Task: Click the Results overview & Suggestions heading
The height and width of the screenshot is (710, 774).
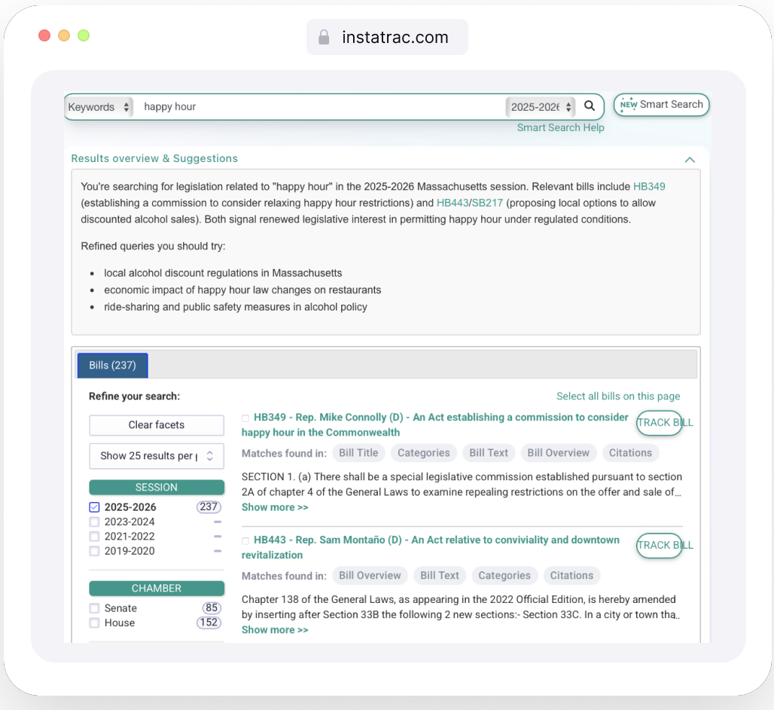Action: 154,158
